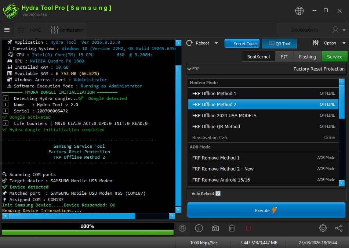The width and height of the screenshot is (349, 248).
Task: Click the Reboot circular arrow icon
Action: click(189, 43)
